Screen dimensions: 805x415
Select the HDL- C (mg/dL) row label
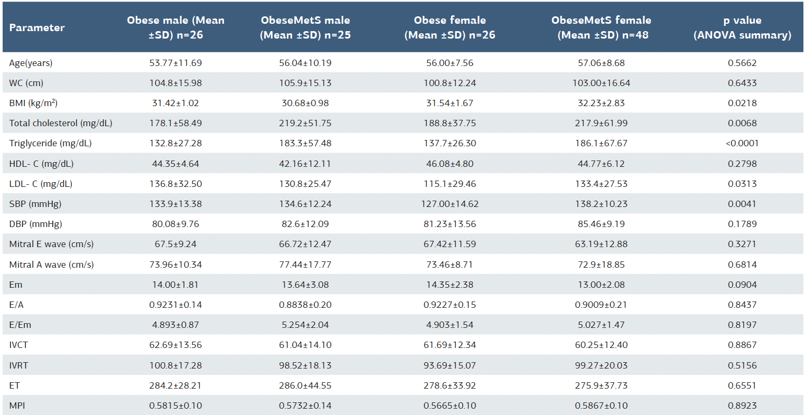click(x=41, y=164)
